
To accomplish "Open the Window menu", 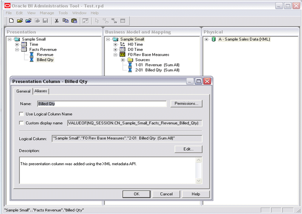I will pyautogui.click(x=79, y=13).
